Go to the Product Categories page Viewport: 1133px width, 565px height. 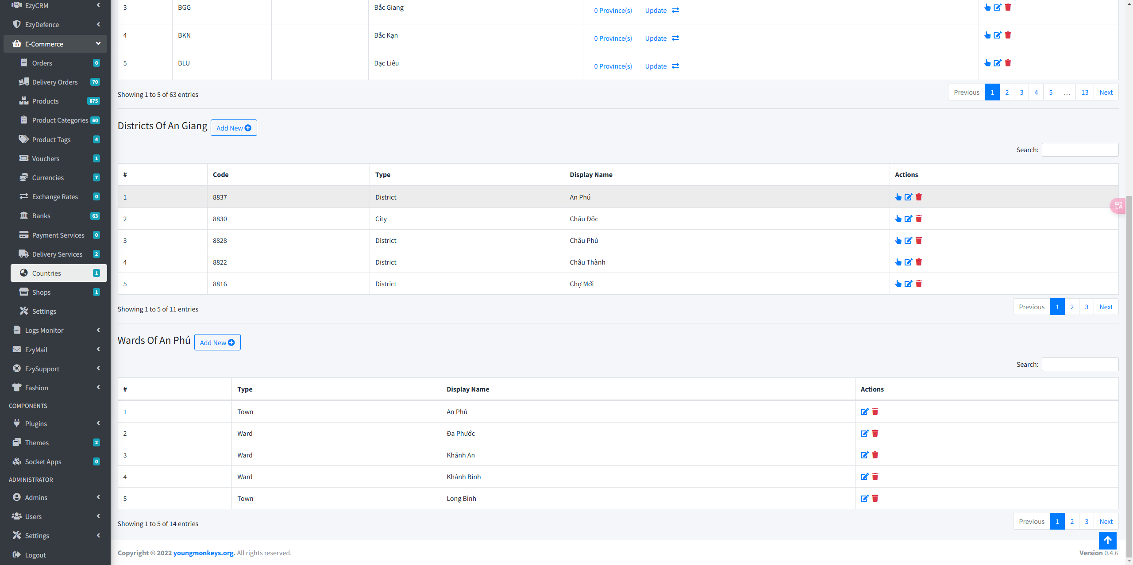coord(60,120)
